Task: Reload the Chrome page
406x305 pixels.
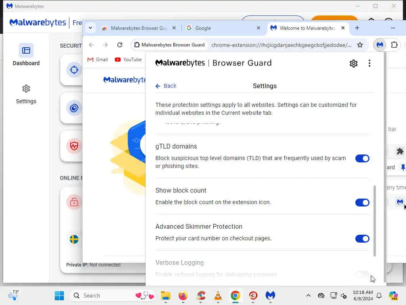Action: click(x=120, y=45)
